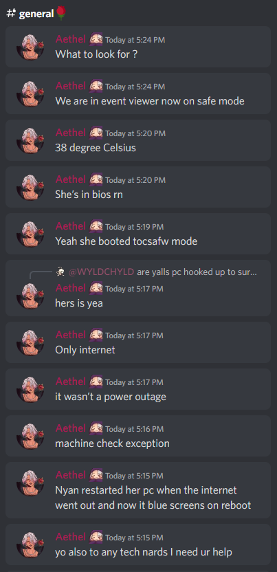Click role badge icon on 'She's in bios rn' message

(x=96, y=179)
